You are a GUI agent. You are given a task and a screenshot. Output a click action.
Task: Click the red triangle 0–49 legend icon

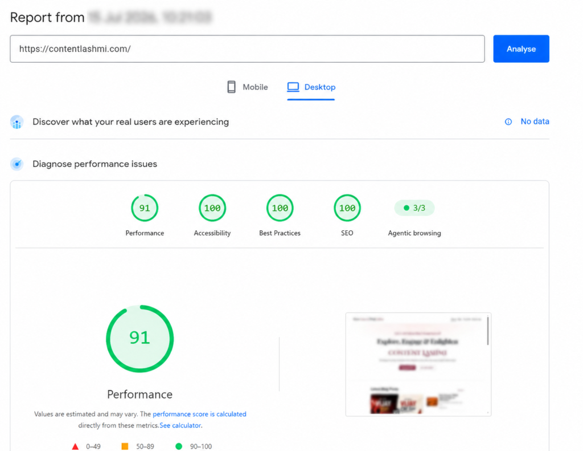coord(76,446)
